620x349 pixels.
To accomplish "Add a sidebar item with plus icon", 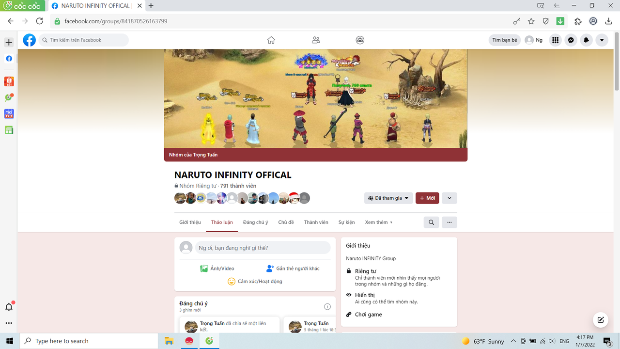I will tap(9, 43).
